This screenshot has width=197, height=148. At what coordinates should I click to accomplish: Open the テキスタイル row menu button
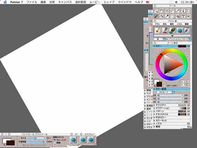click(x=189, y=114)
